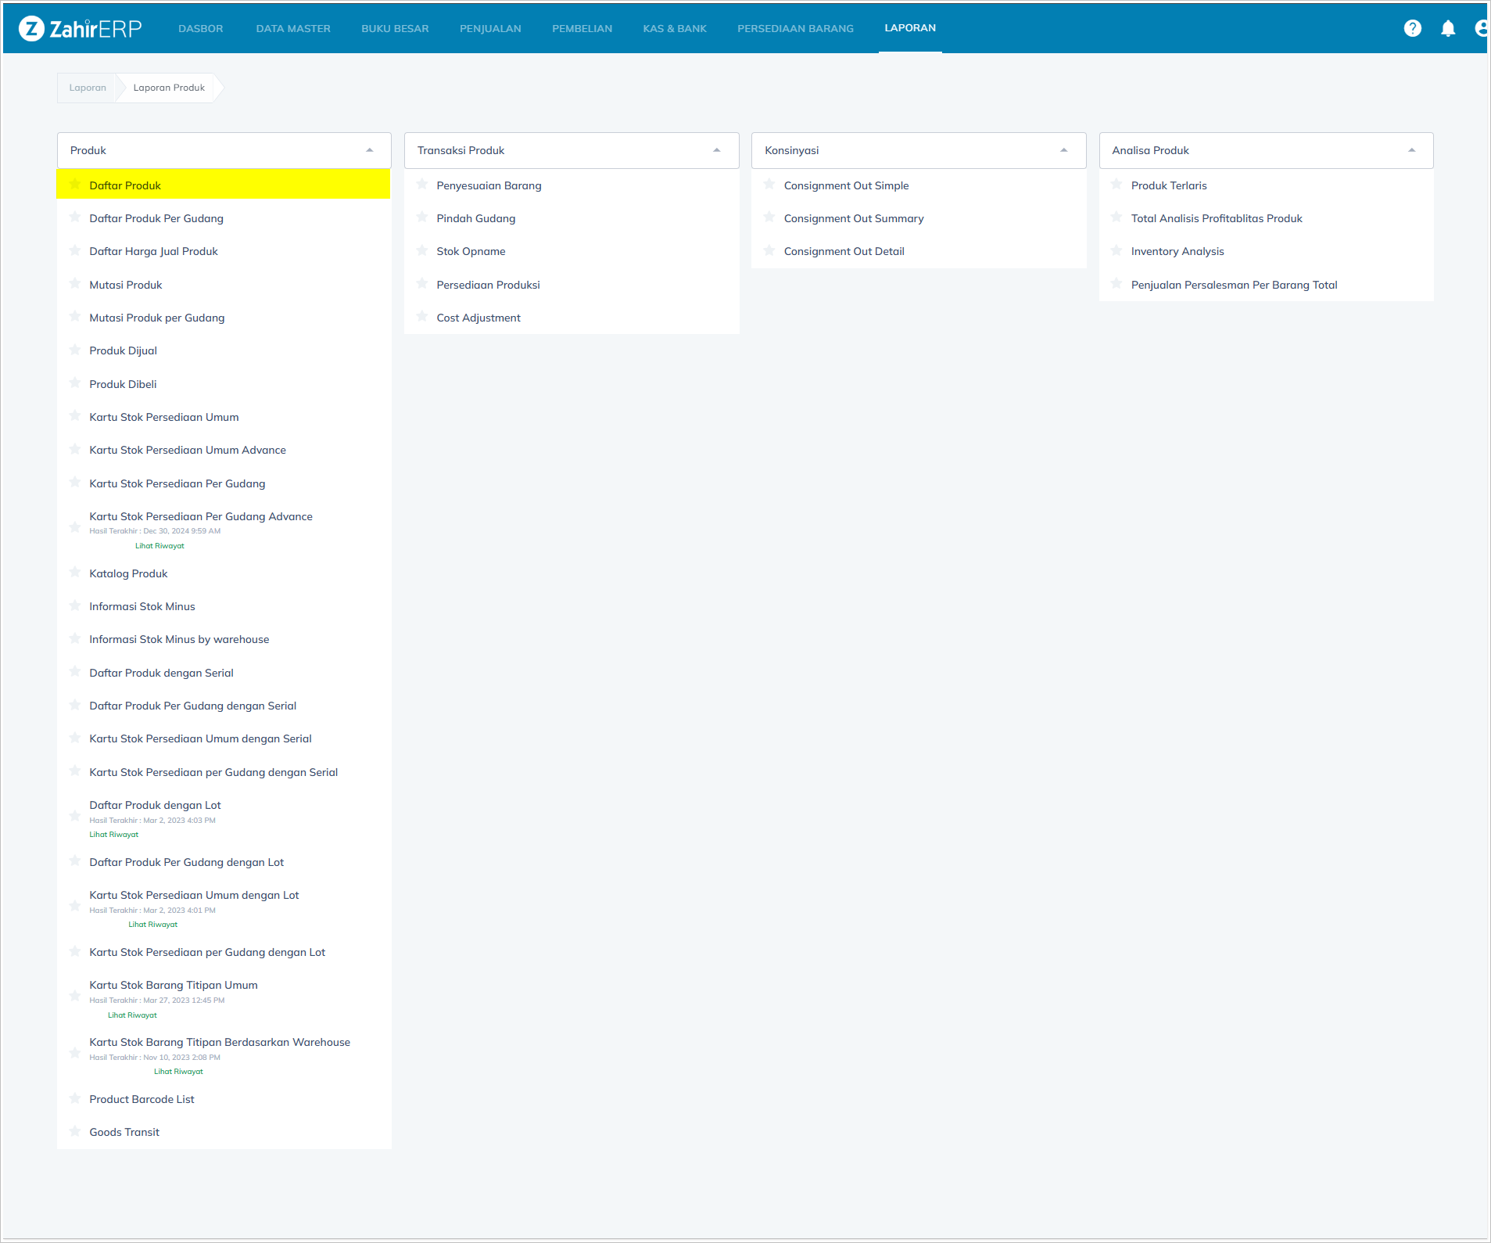This screenshot has width=1491, height=1243.
Task: Navigate to Laporan breadcrumb
Action: [x=88, y=88]
